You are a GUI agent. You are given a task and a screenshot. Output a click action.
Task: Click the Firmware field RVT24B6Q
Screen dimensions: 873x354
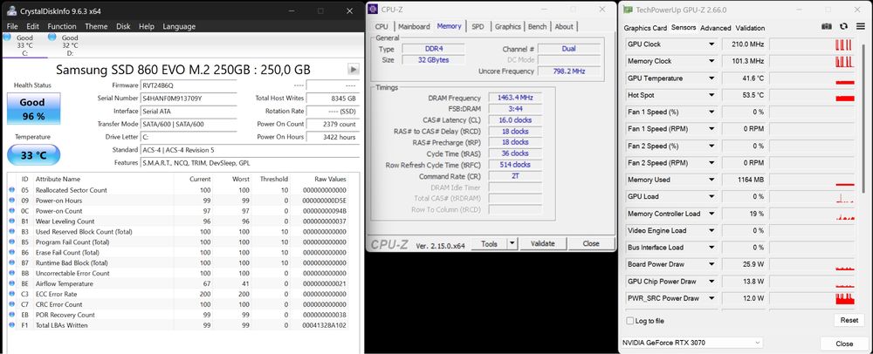(189, 85)
